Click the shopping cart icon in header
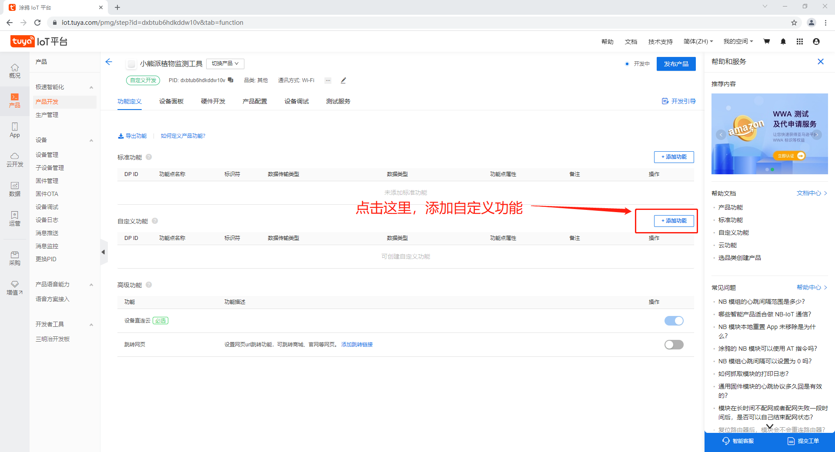 (x=766, y=42)
